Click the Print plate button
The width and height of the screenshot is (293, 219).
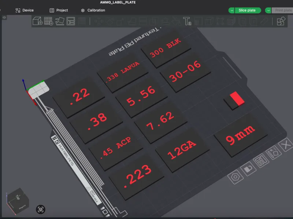coord(282,11)
